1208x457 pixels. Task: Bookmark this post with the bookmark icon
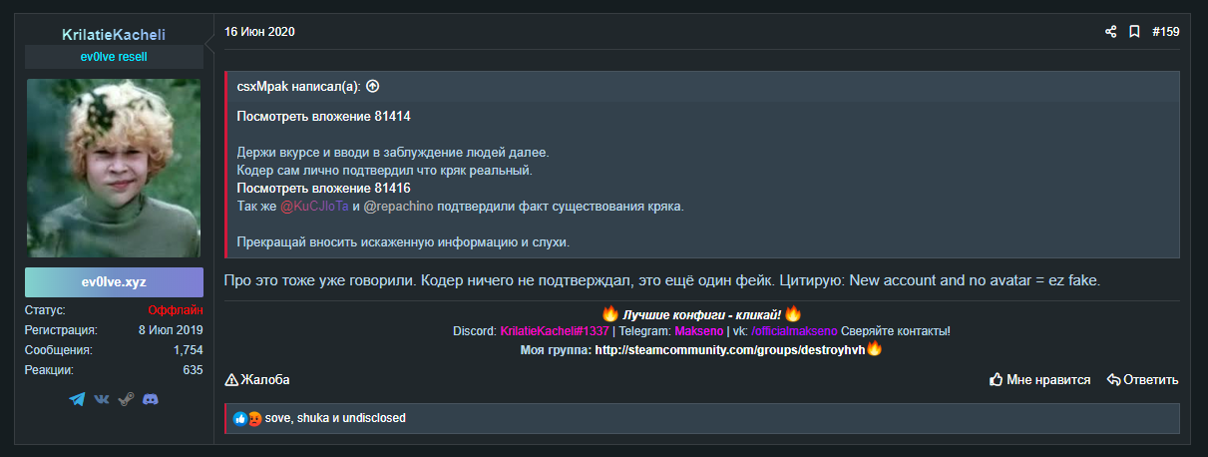1134,32
